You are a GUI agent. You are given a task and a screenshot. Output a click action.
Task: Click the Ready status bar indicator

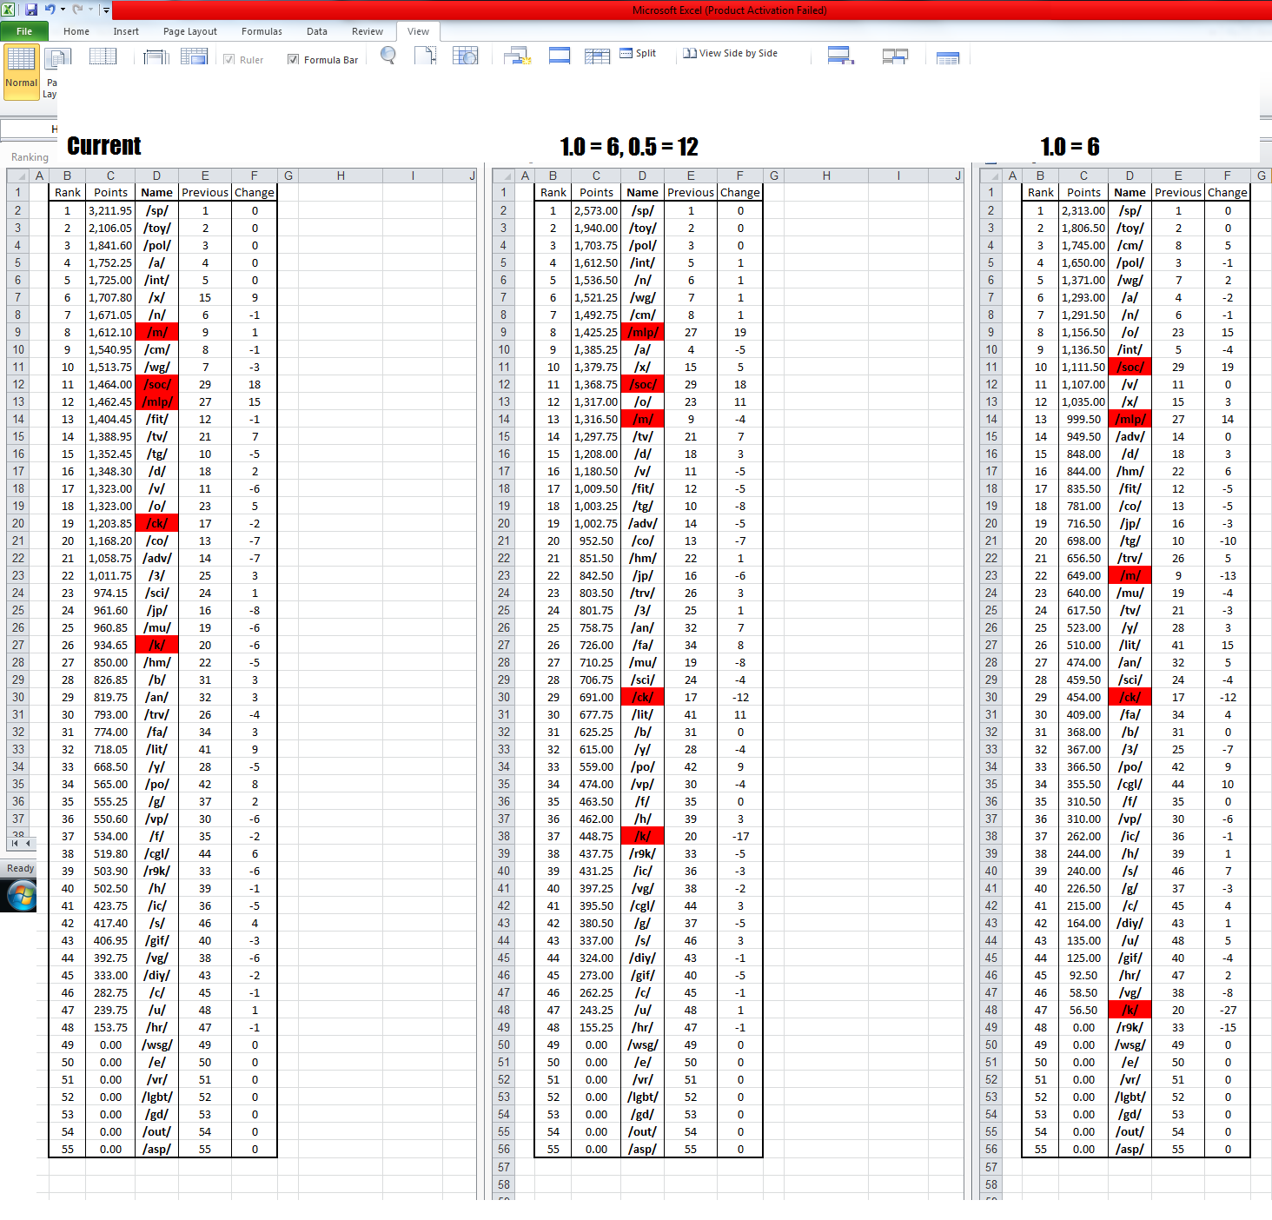coord(21,868)
